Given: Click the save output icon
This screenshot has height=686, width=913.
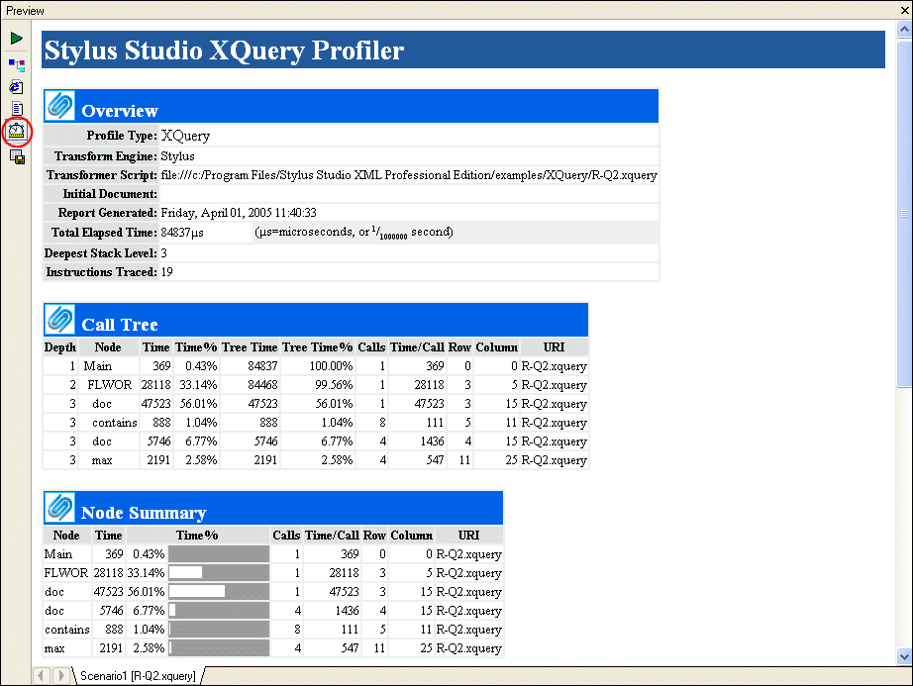Looking at the screenshot, I should point(17,156).
